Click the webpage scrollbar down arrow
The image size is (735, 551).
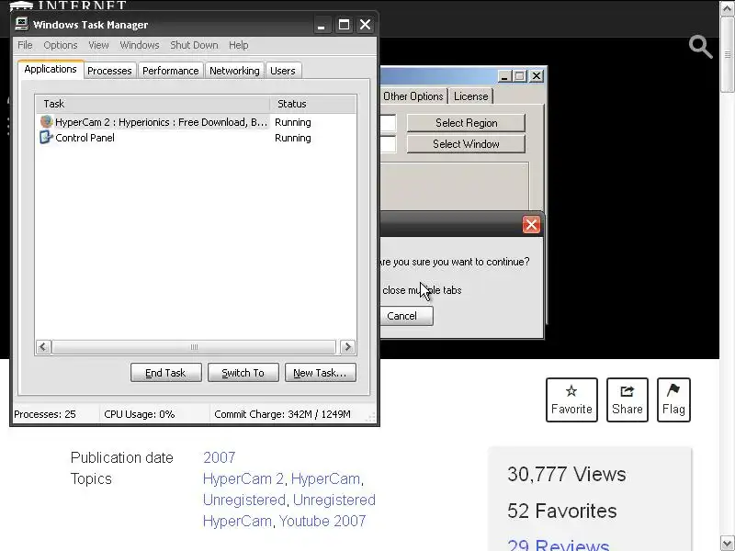[727, 543]
